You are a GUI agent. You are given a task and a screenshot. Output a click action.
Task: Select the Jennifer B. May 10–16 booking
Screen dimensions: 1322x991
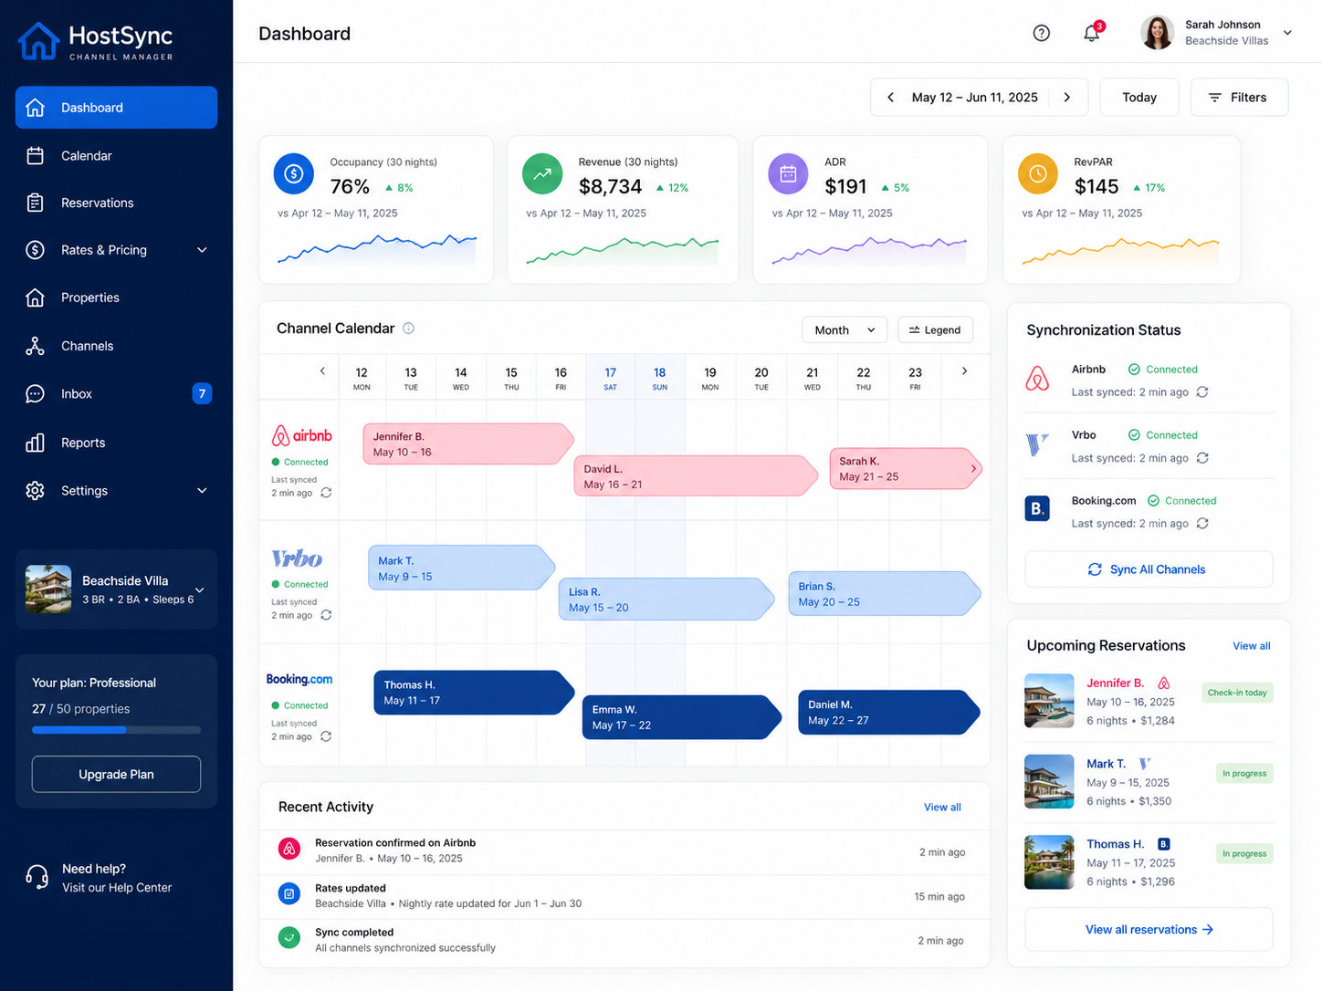[467, 444]
